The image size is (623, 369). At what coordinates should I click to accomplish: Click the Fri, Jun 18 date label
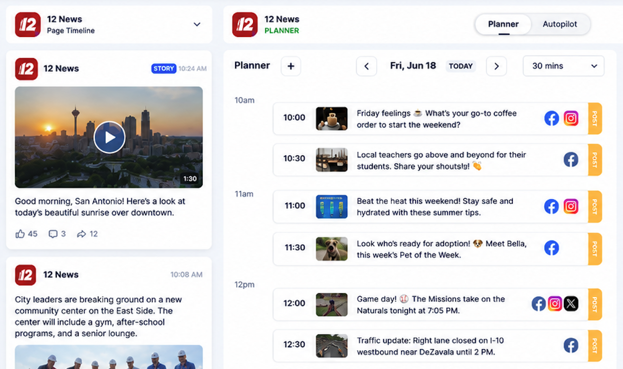(413, 66)
